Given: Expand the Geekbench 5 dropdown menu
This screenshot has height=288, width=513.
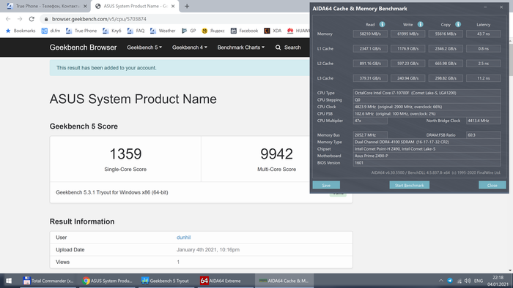Looking at the screenshot, I should (x=144, y=48).
